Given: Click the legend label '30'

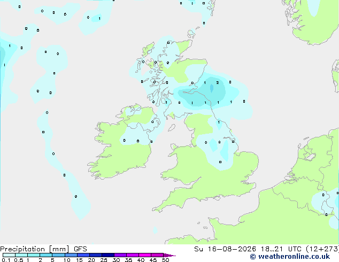Looking at the screenshot, I should coord(116,260).
